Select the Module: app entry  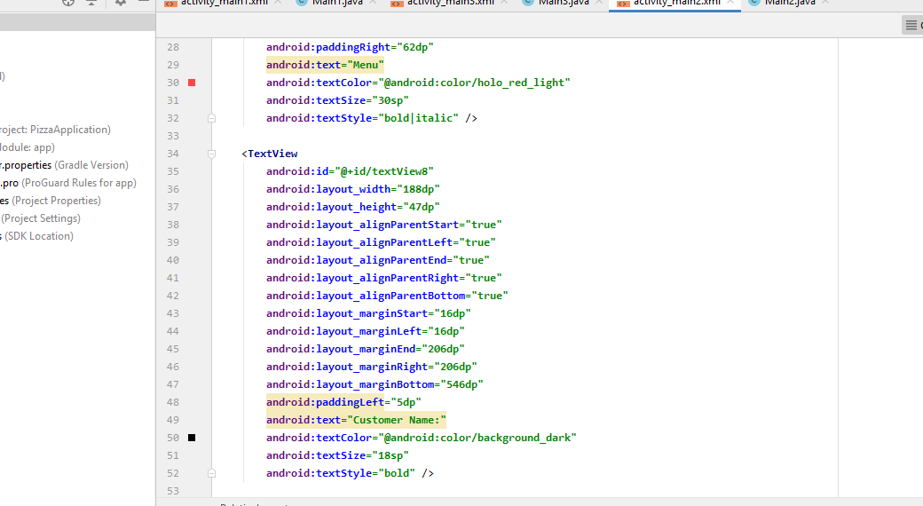coord(28,147)
